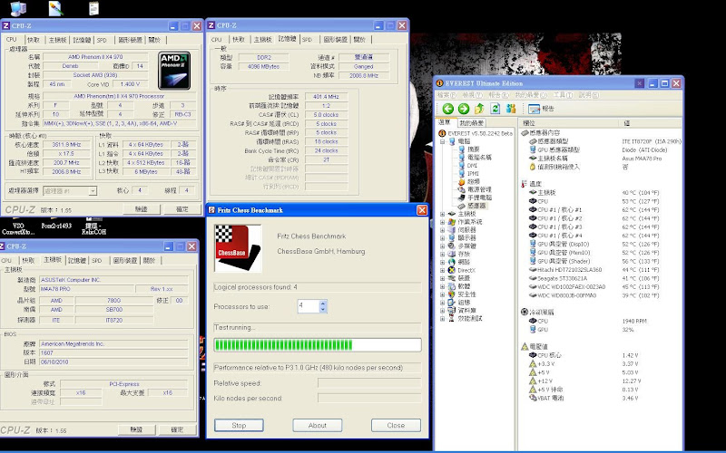Screen dimensions: 726x453
Task: Increase the Processors to use stepper value
Action: coord(323,303)
